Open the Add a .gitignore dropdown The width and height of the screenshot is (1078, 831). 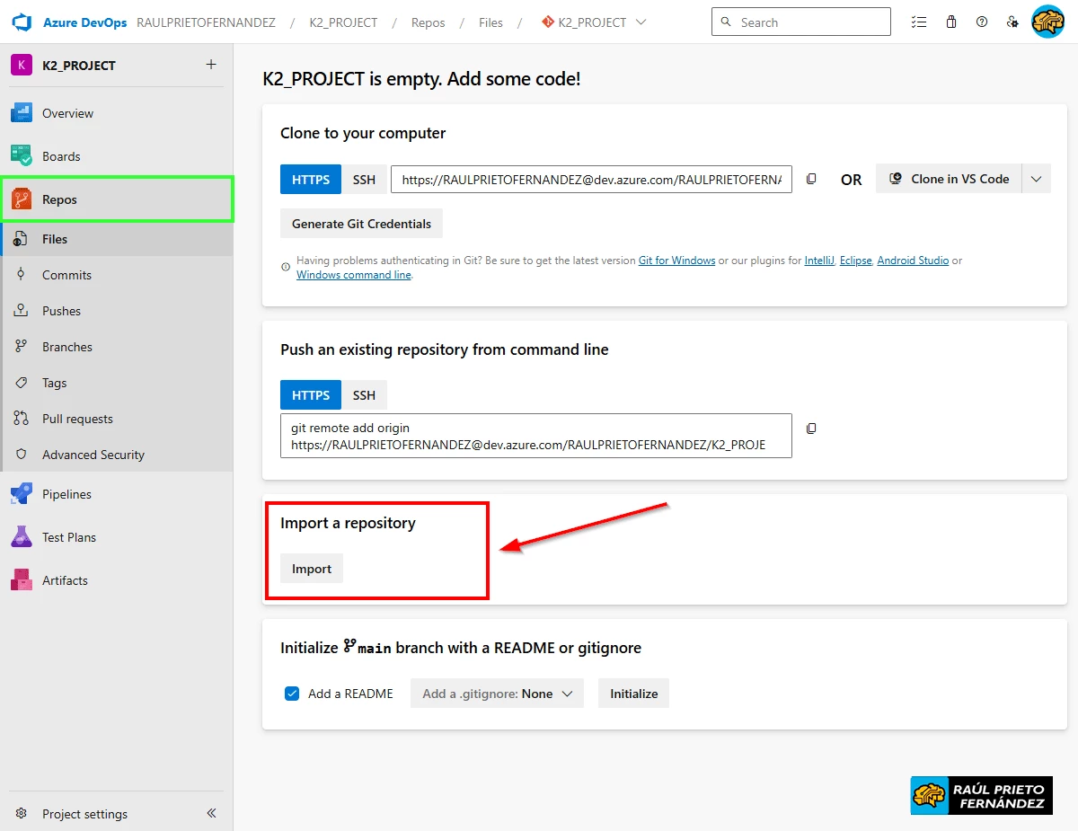click(x=497, y=693)
